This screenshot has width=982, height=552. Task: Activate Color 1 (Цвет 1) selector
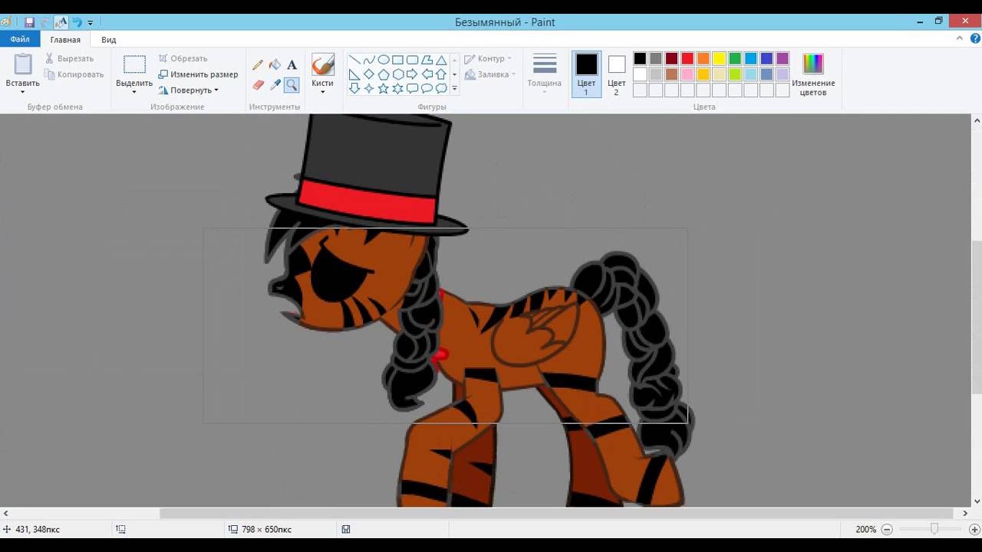coord(586,74)
